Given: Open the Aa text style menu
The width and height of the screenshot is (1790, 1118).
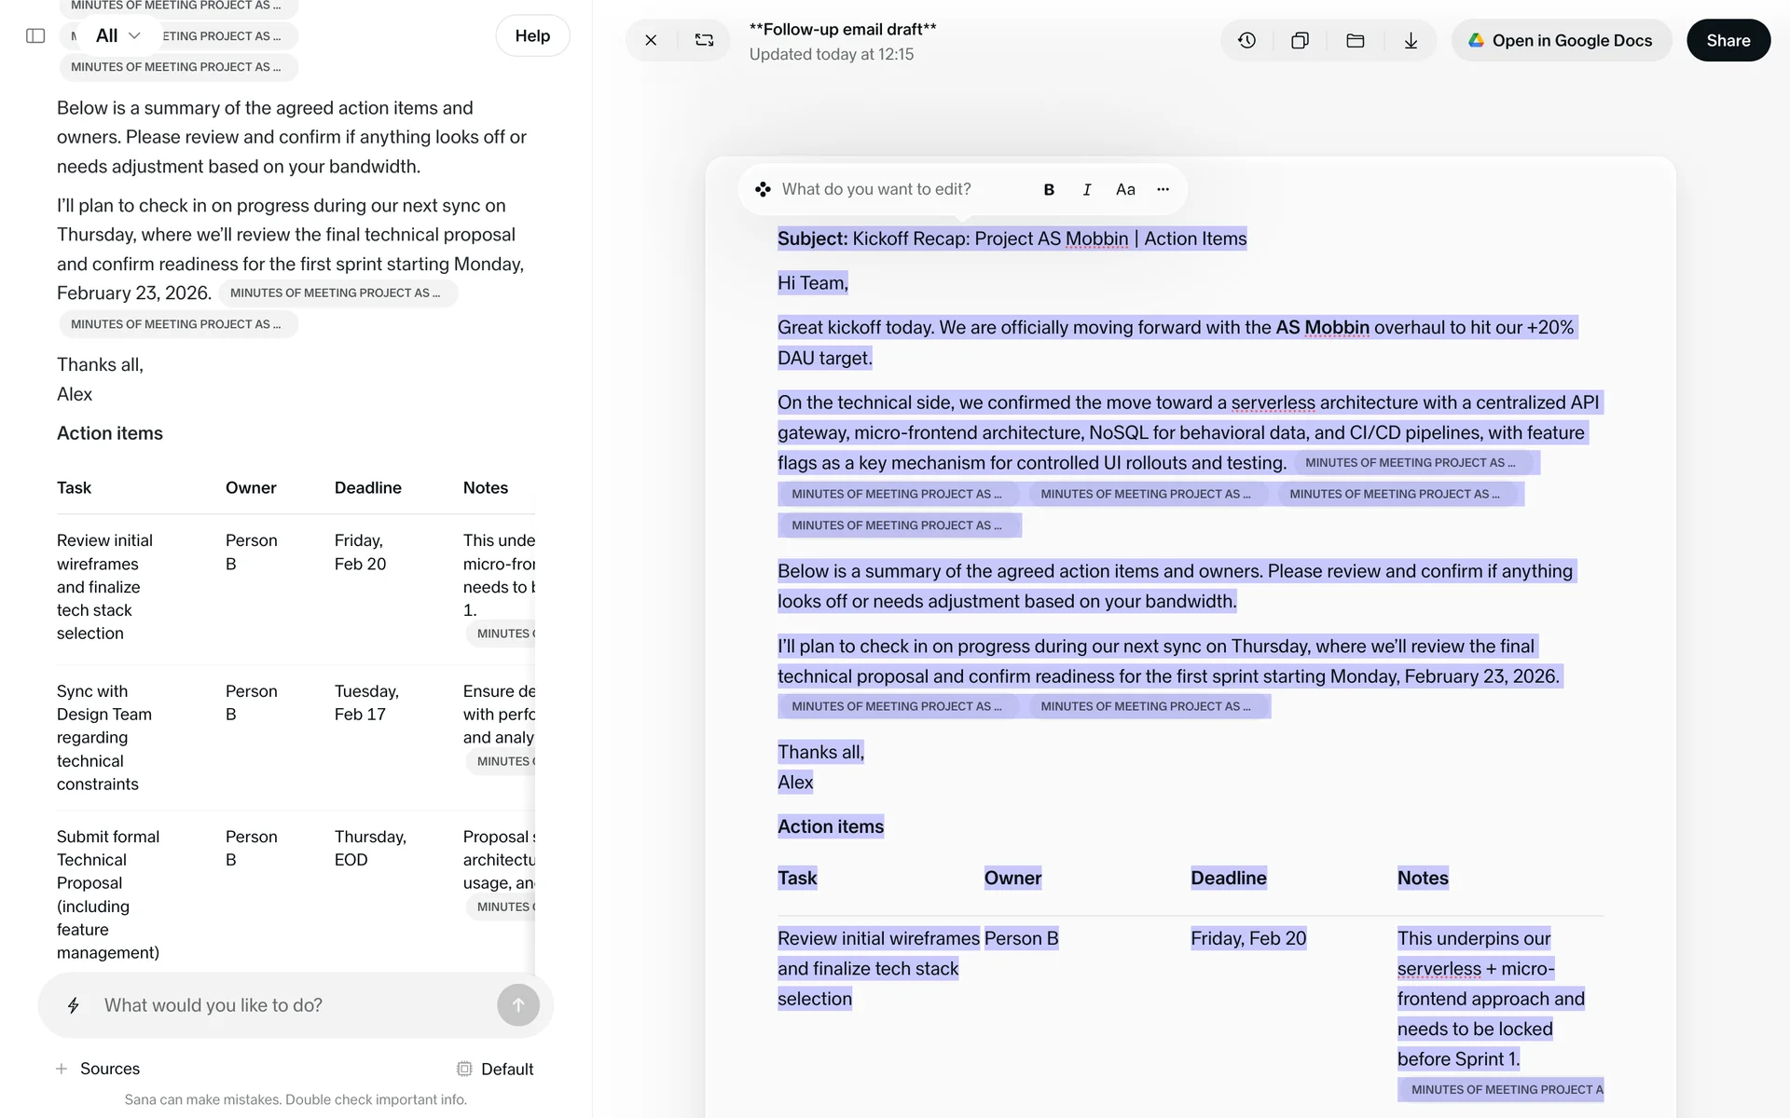Looking at the screenshot, I should click(1125, 190).
